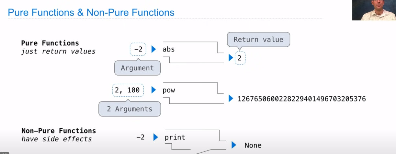
Task: Select the presenter webcam thumbnail
Action: (x=374, y=10)
